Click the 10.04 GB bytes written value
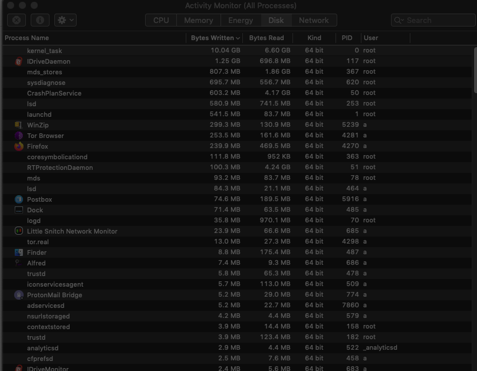Viewport: 477px width, 371px height. coord(225,50)
